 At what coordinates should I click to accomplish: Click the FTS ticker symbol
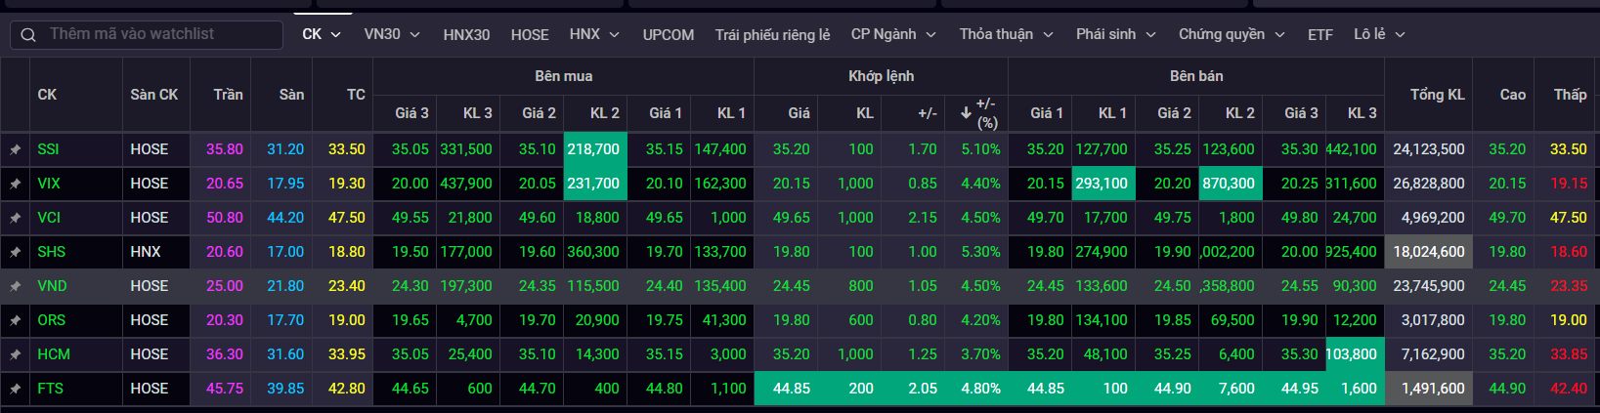(51, 389)
